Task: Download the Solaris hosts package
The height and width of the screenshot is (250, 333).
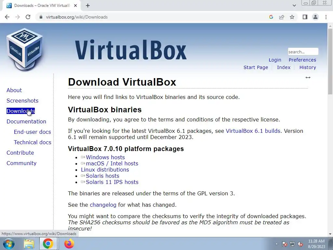Action: [x=102, y=176]
